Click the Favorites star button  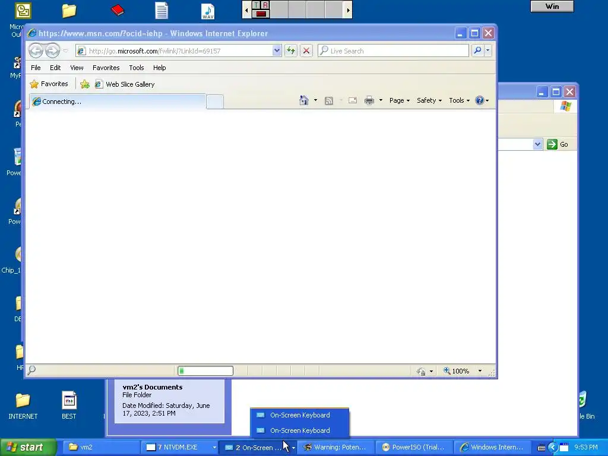(49, 84)
